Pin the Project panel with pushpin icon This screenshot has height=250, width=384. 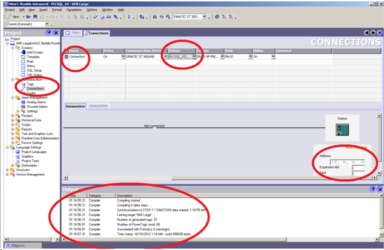coord(49,33)
